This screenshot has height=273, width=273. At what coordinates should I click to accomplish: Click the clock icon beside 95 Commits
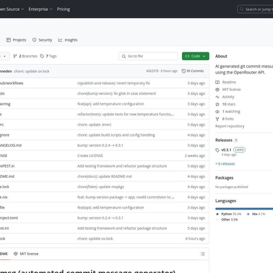pyautogui.click(x=183, y=71)
